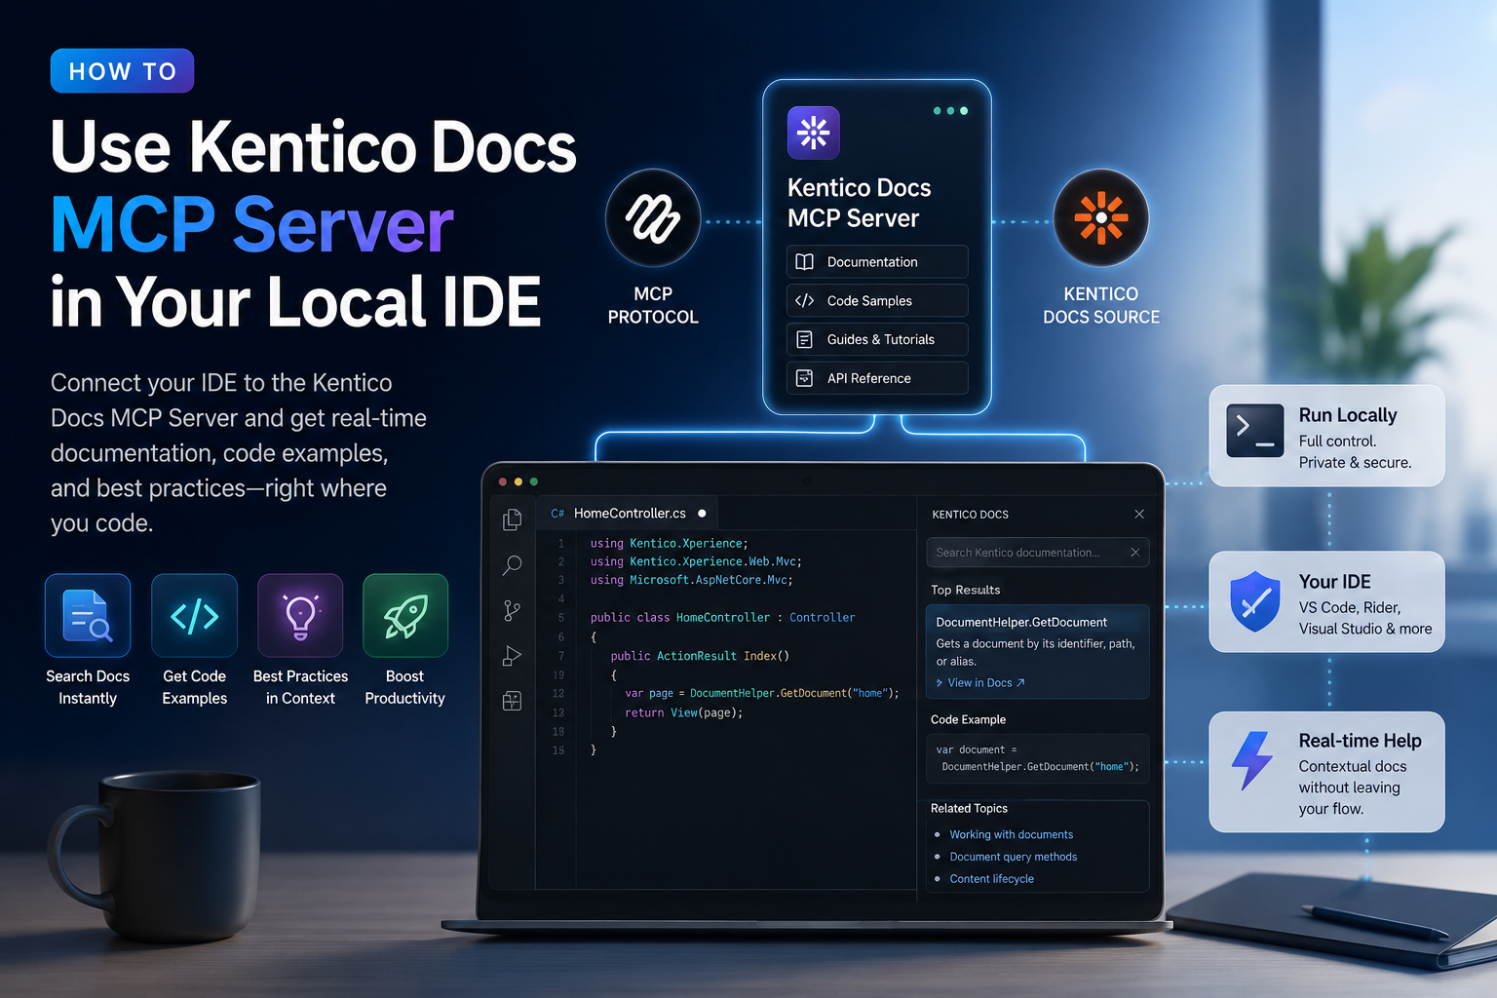Open the Search magnifier icon in IDE sidebar
The width and height of the screenshot is (1497, 998).
512,565
